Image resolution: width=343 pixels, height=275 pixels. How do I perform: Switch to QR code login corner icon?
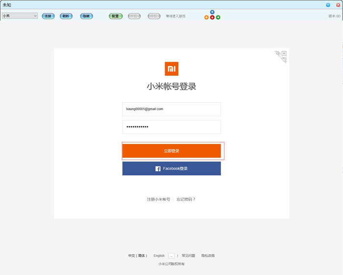[281, 56]
